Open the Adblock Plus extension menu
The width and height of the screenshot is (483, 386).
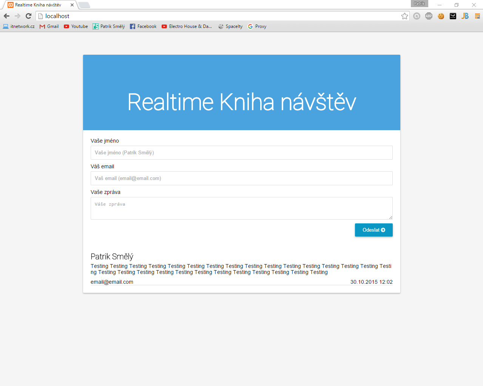click(429, 16)
